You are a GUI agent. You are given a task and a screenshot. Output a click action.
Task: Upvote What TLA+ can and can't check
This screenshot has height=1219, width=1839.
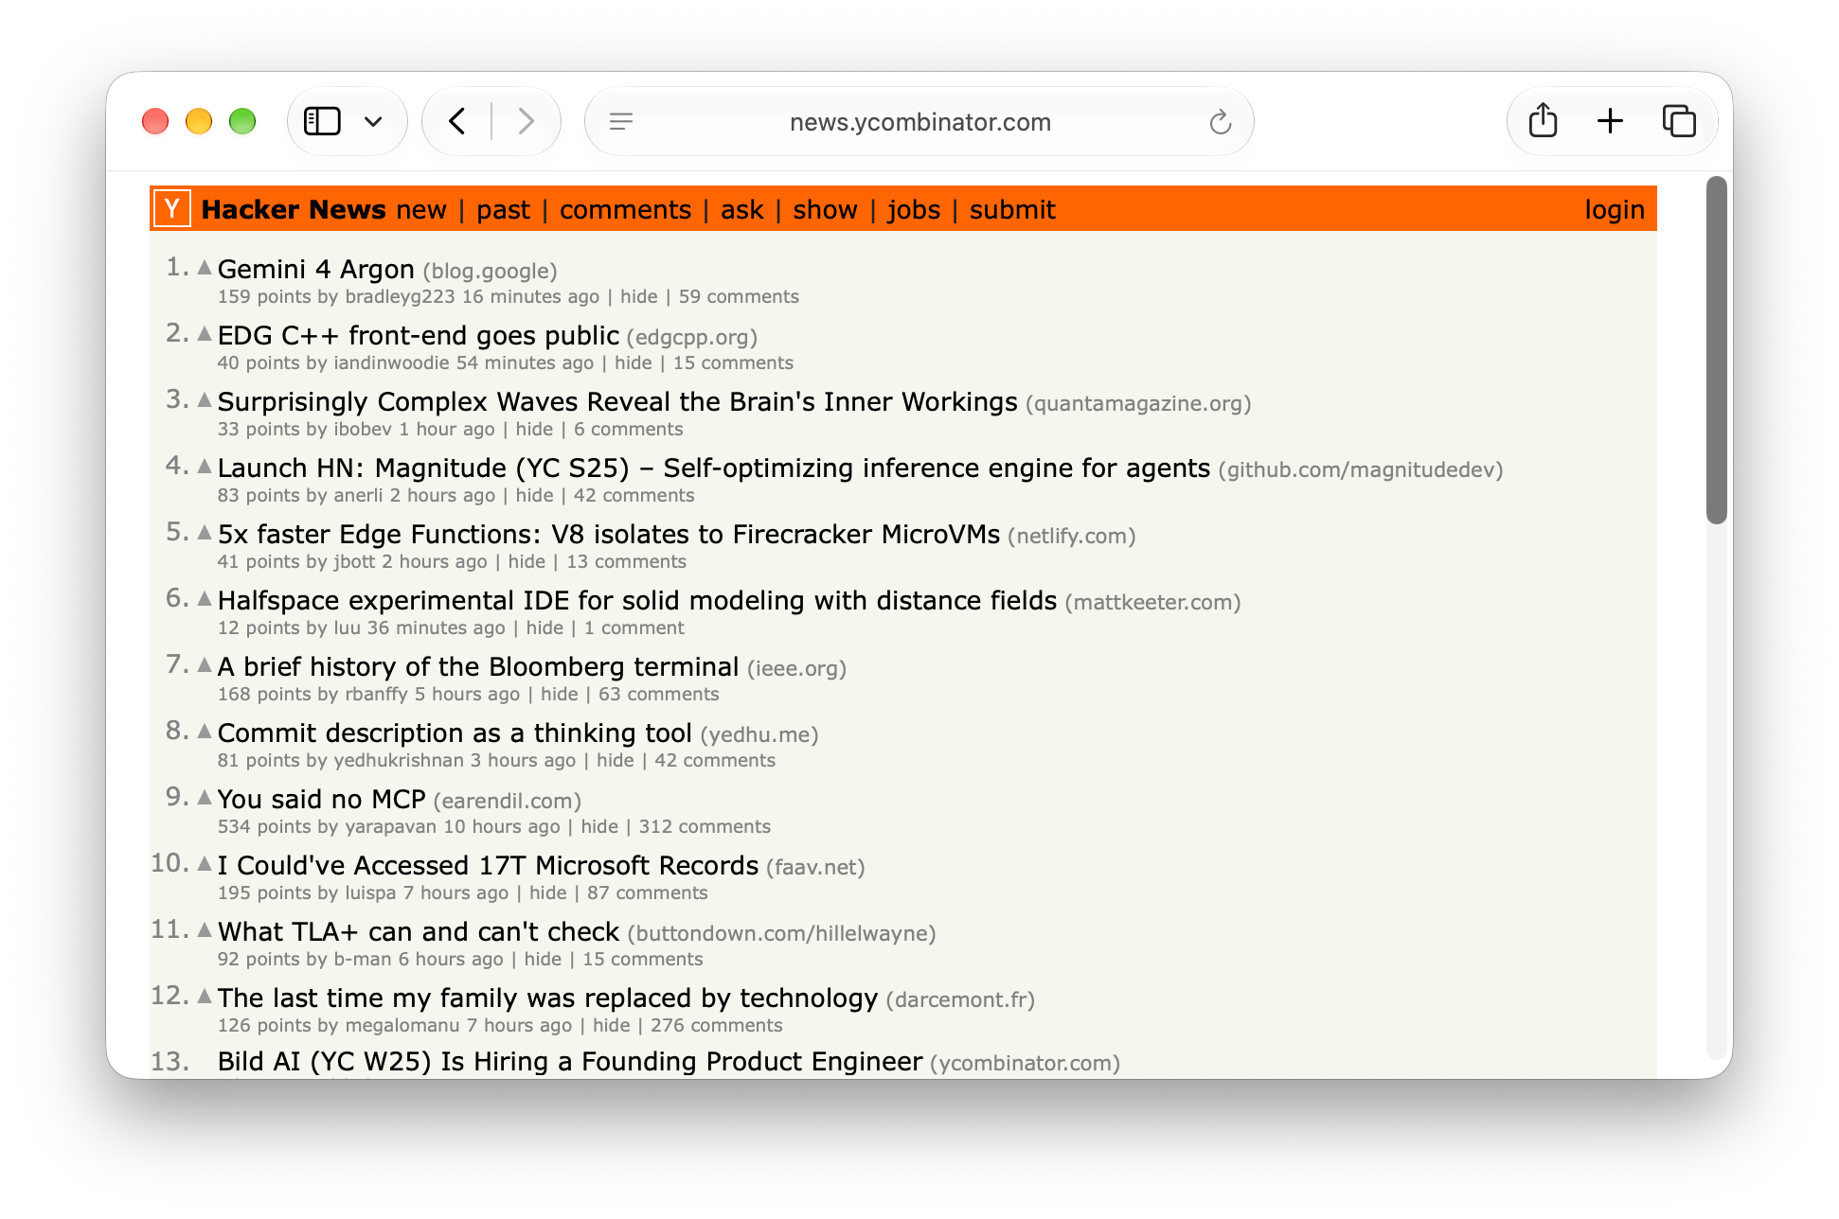click(x=205, y=930)
